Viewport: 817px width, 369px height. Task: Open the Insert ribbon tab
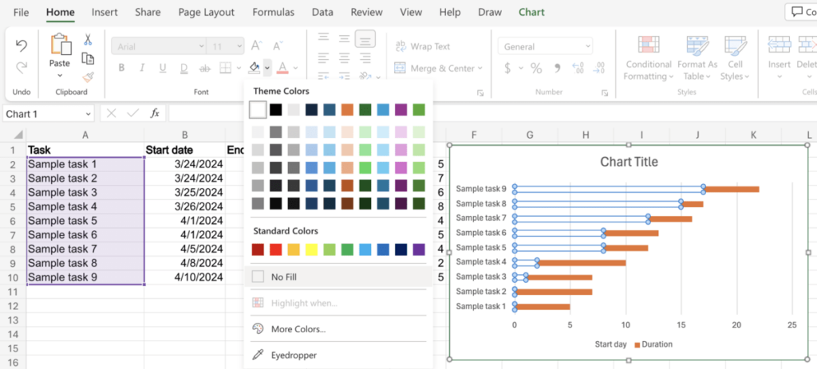coord(105,12)
